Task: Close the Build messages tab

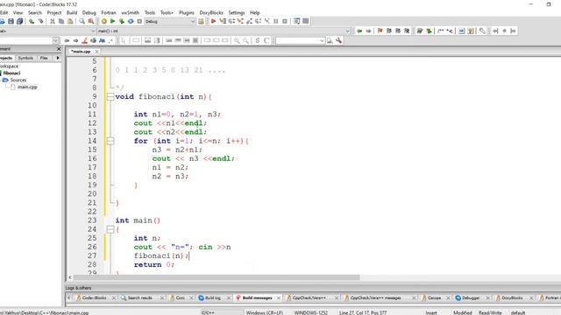Action: click(x=279, y=297)
